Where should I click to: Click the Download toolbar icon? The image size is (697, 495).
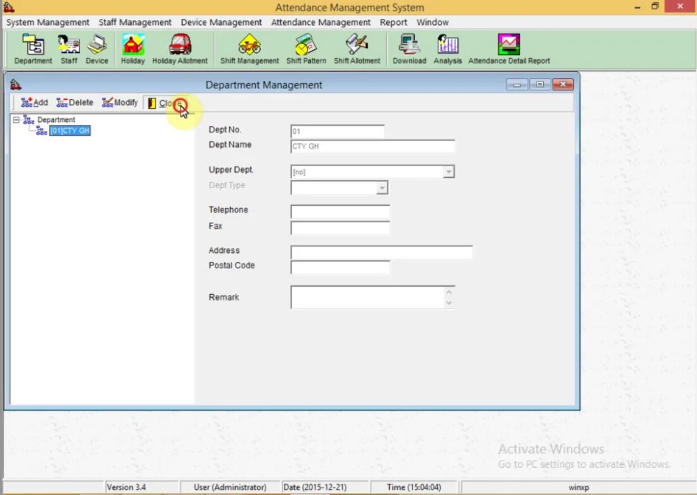tap(409, 49)
